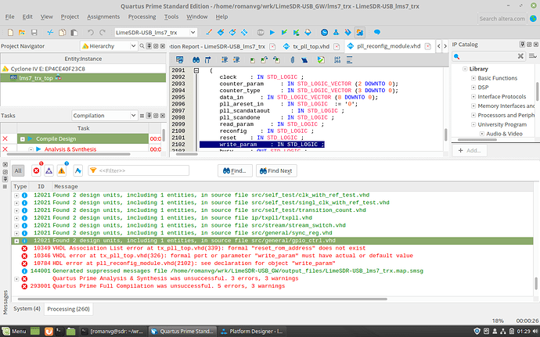Click the Add... button in IP Catalog
The height and width of the screenshot is (337, 540).
point(468,149)
